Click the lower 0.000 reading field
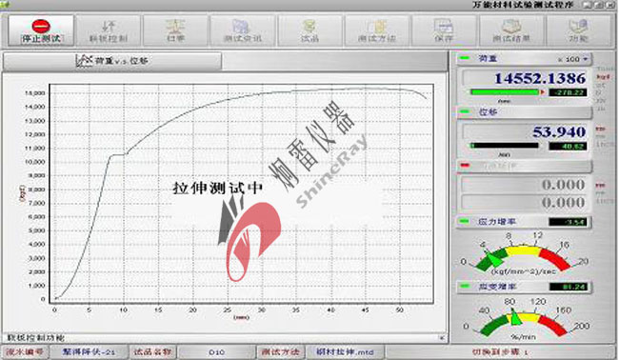Image resolution: width=619 pixels, height=360 pixels. (525, 202)
